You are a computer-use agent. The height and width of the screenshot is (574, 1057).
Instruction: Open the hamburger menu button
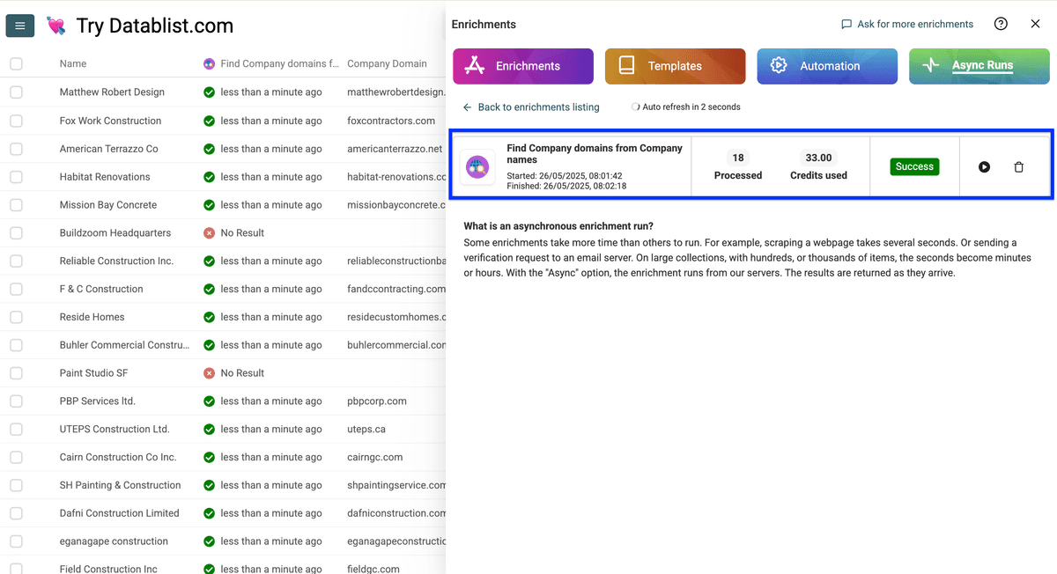click(x=20, y=26)
